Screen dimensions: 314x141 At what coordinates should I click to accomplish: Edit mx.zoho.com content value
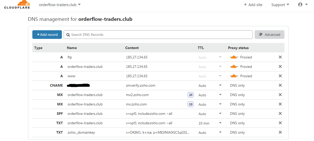pos(136,104)
